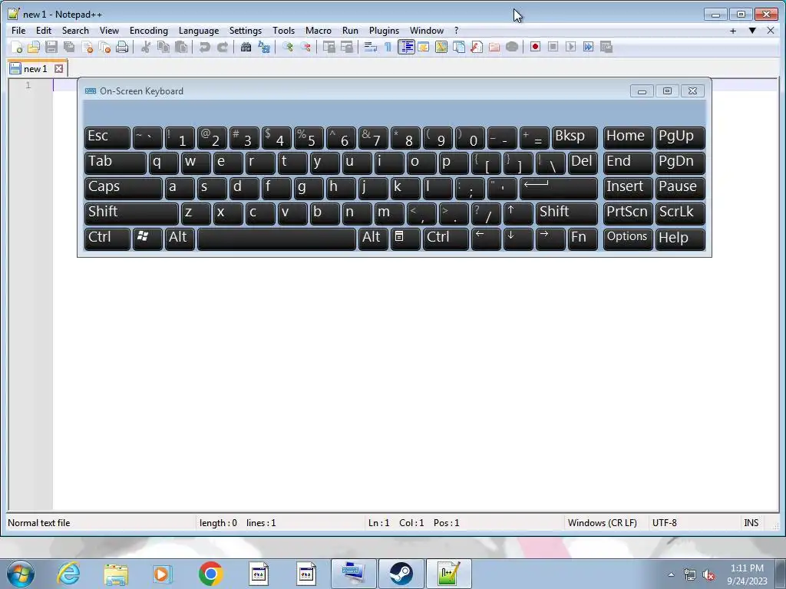This screenshot has height=589, width=786.
Task: Click the plus button in menu bar
Action: [x=733, y=31]
